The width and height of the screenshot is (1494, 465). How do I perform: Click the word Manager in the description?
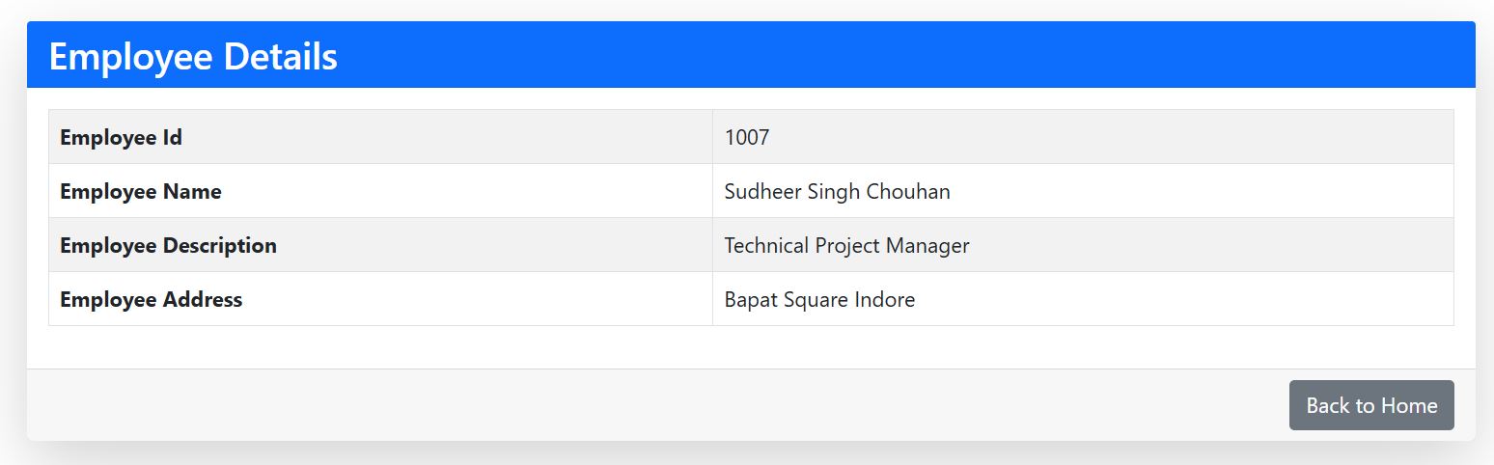point(927,246)
